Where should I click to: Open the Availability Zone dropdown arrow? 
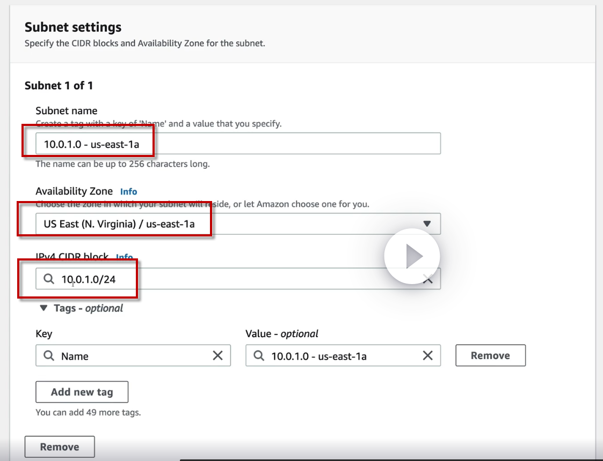point(427,224)
